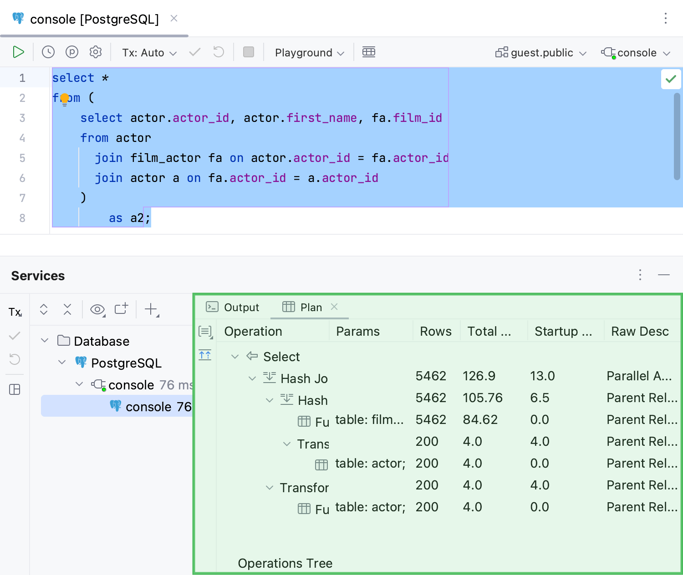
Task: Toggle the Tx mode control in the sidebar
Action: tap(14, 312)
